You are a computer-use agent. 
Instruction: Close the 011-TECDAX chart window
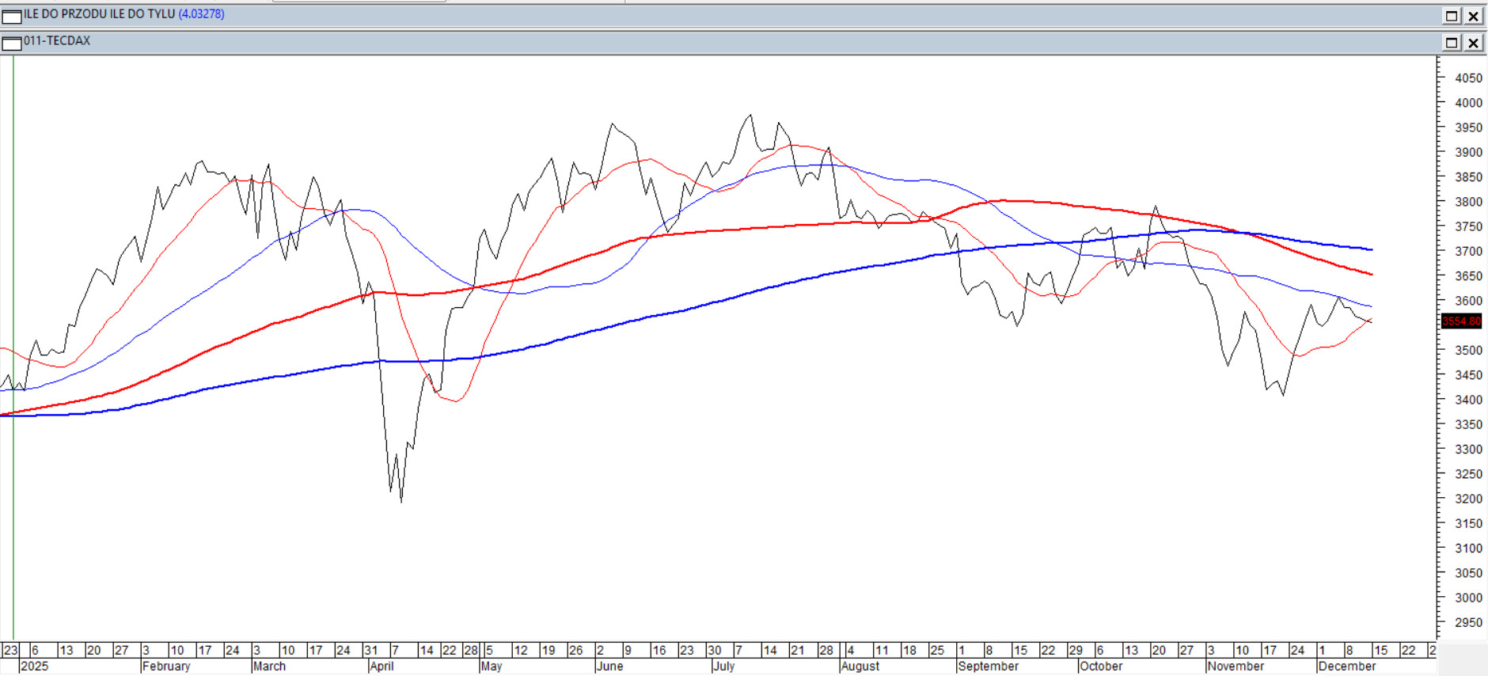click(x=1473, y=43)
